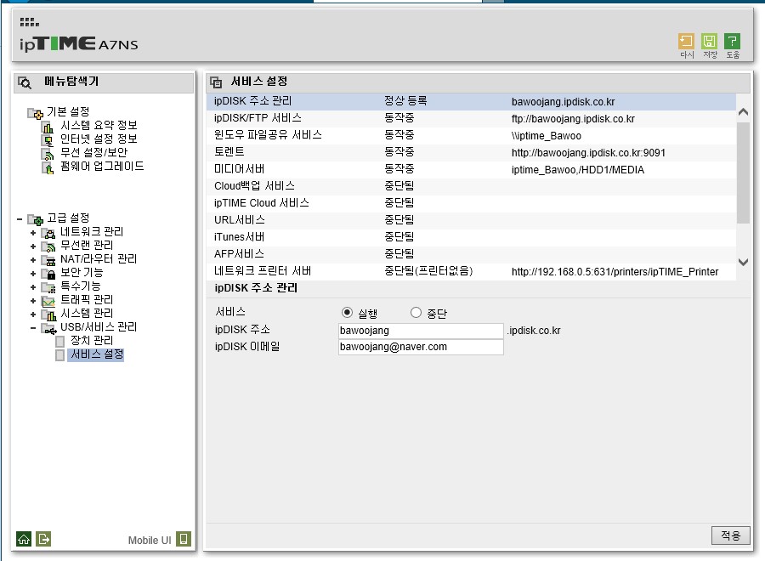Click the 적용 apply button
765x561 pixels.
[730, 535]
